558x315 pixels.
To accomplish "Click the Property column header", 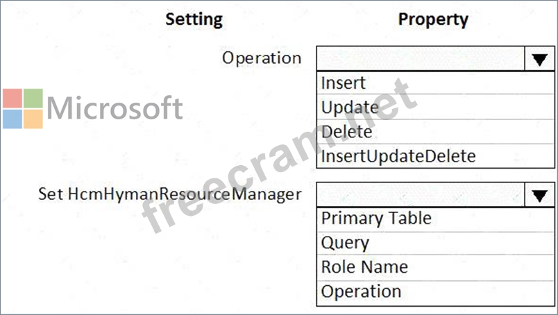I will click(x=433, y=19).
